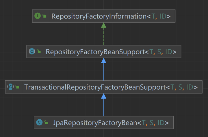208x137 pixels.
Task: Select the TransactionalRepositoryFactoryBeanSupport class name text
Action: click(x=94, y=87)
